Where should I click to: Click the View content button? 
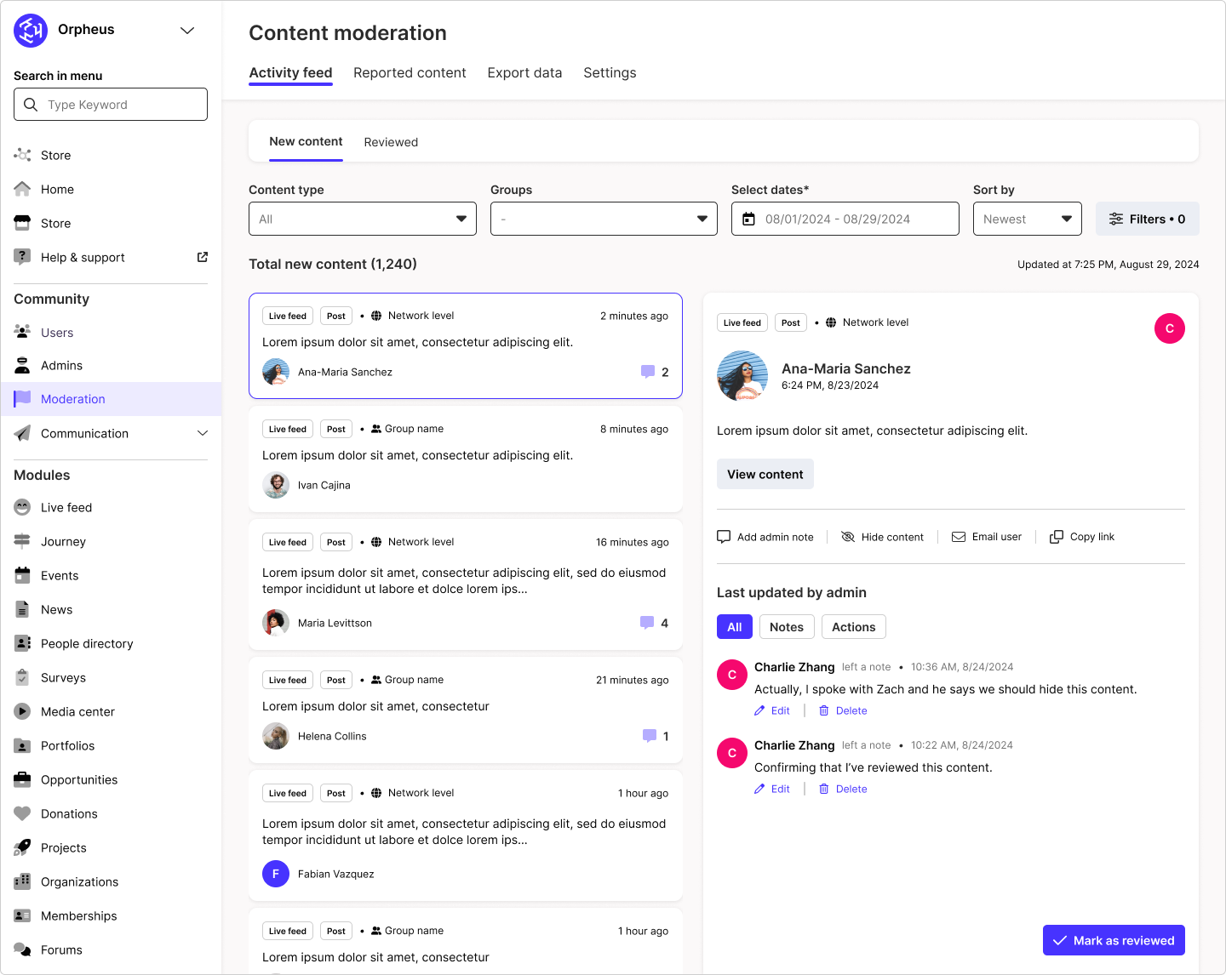pyautogui.click(x=765, y=474)
